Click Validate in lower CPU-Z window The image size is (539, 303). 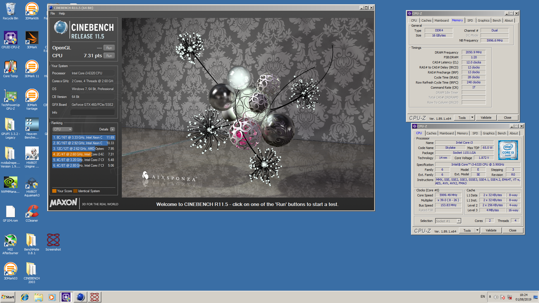491,231
